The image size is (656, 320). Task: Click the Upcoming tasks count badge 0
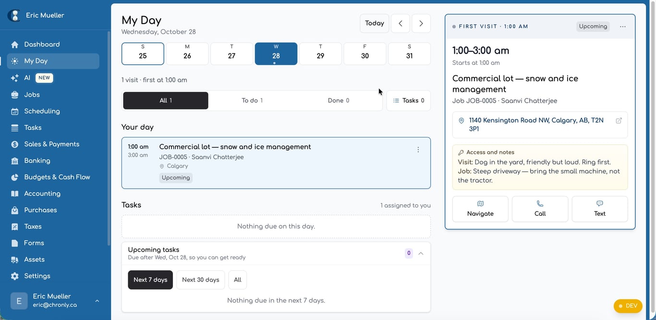(x=409, y=253)
